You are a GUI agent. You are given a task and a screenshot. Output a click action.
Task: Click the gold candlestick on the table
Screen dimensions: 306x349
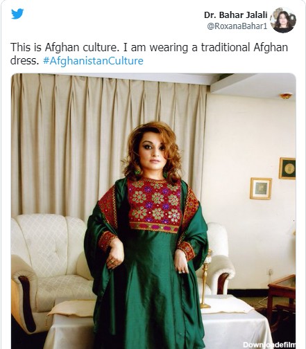[x=205, y=279]
